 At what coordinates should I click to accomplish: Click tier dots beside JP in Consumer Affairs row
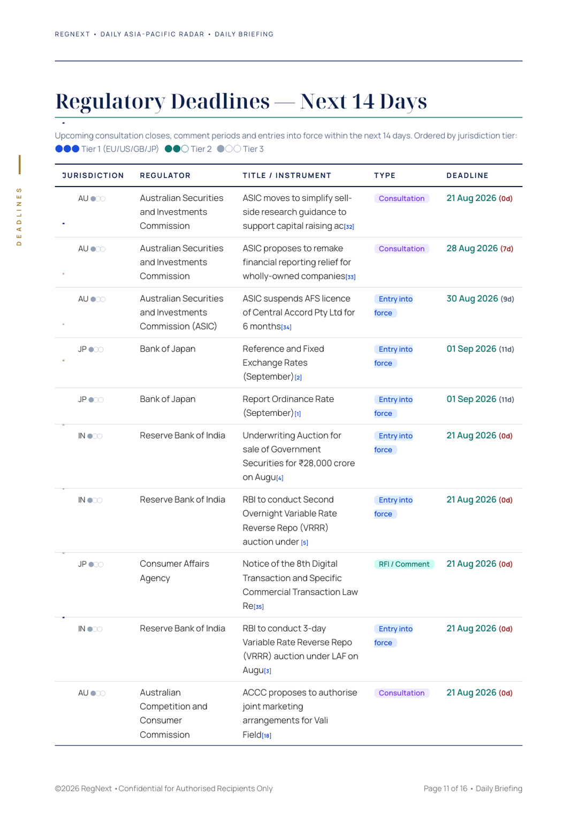96,564
